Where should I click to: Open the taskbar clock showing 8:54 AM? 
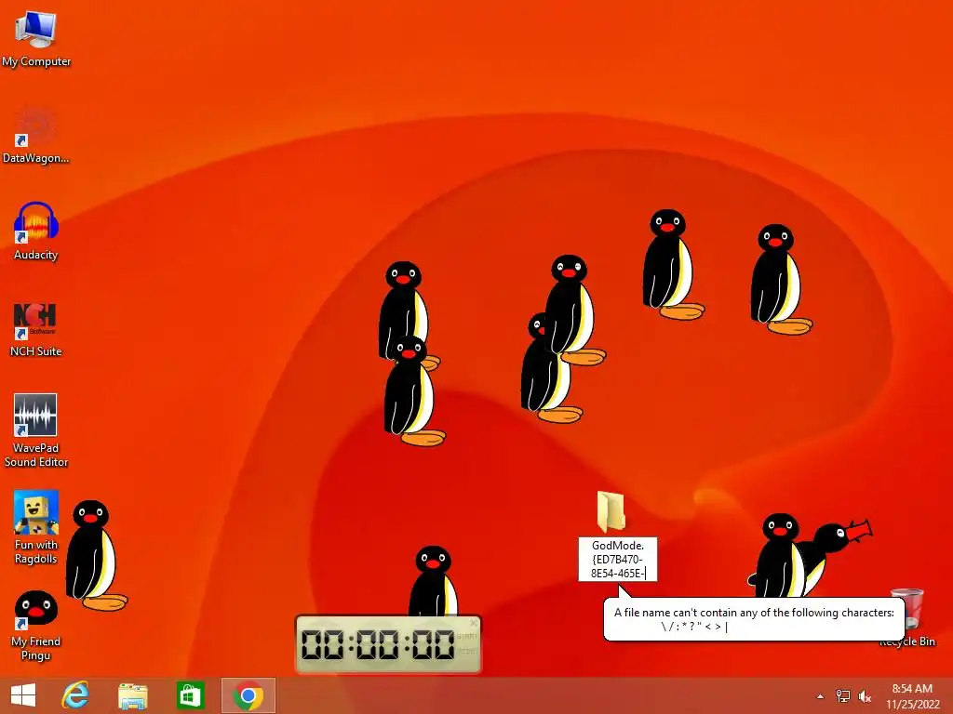click(912, 696)
